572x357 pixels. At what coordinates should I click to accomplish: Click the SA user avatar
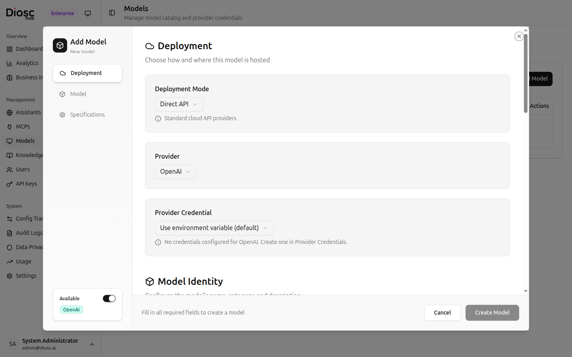click(x=13, y=344)
